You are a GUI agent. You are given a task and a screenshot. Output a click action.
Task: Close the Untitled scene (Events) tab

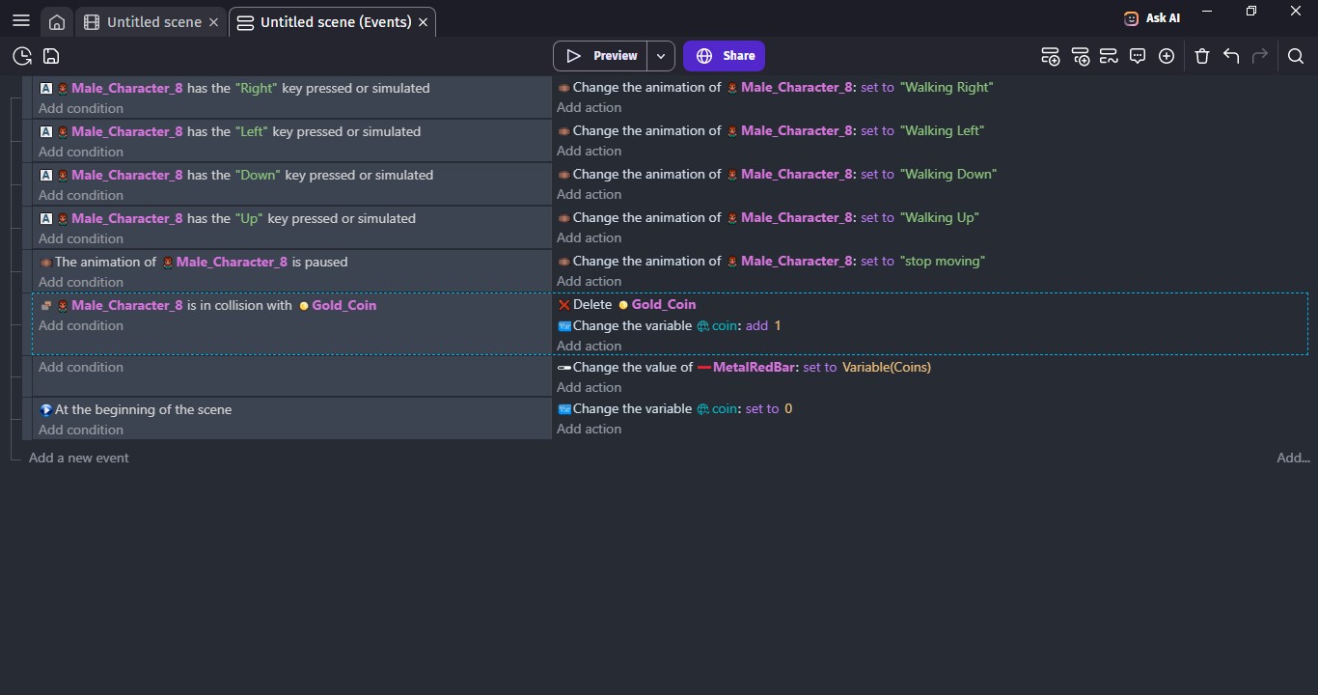[423, 22]
